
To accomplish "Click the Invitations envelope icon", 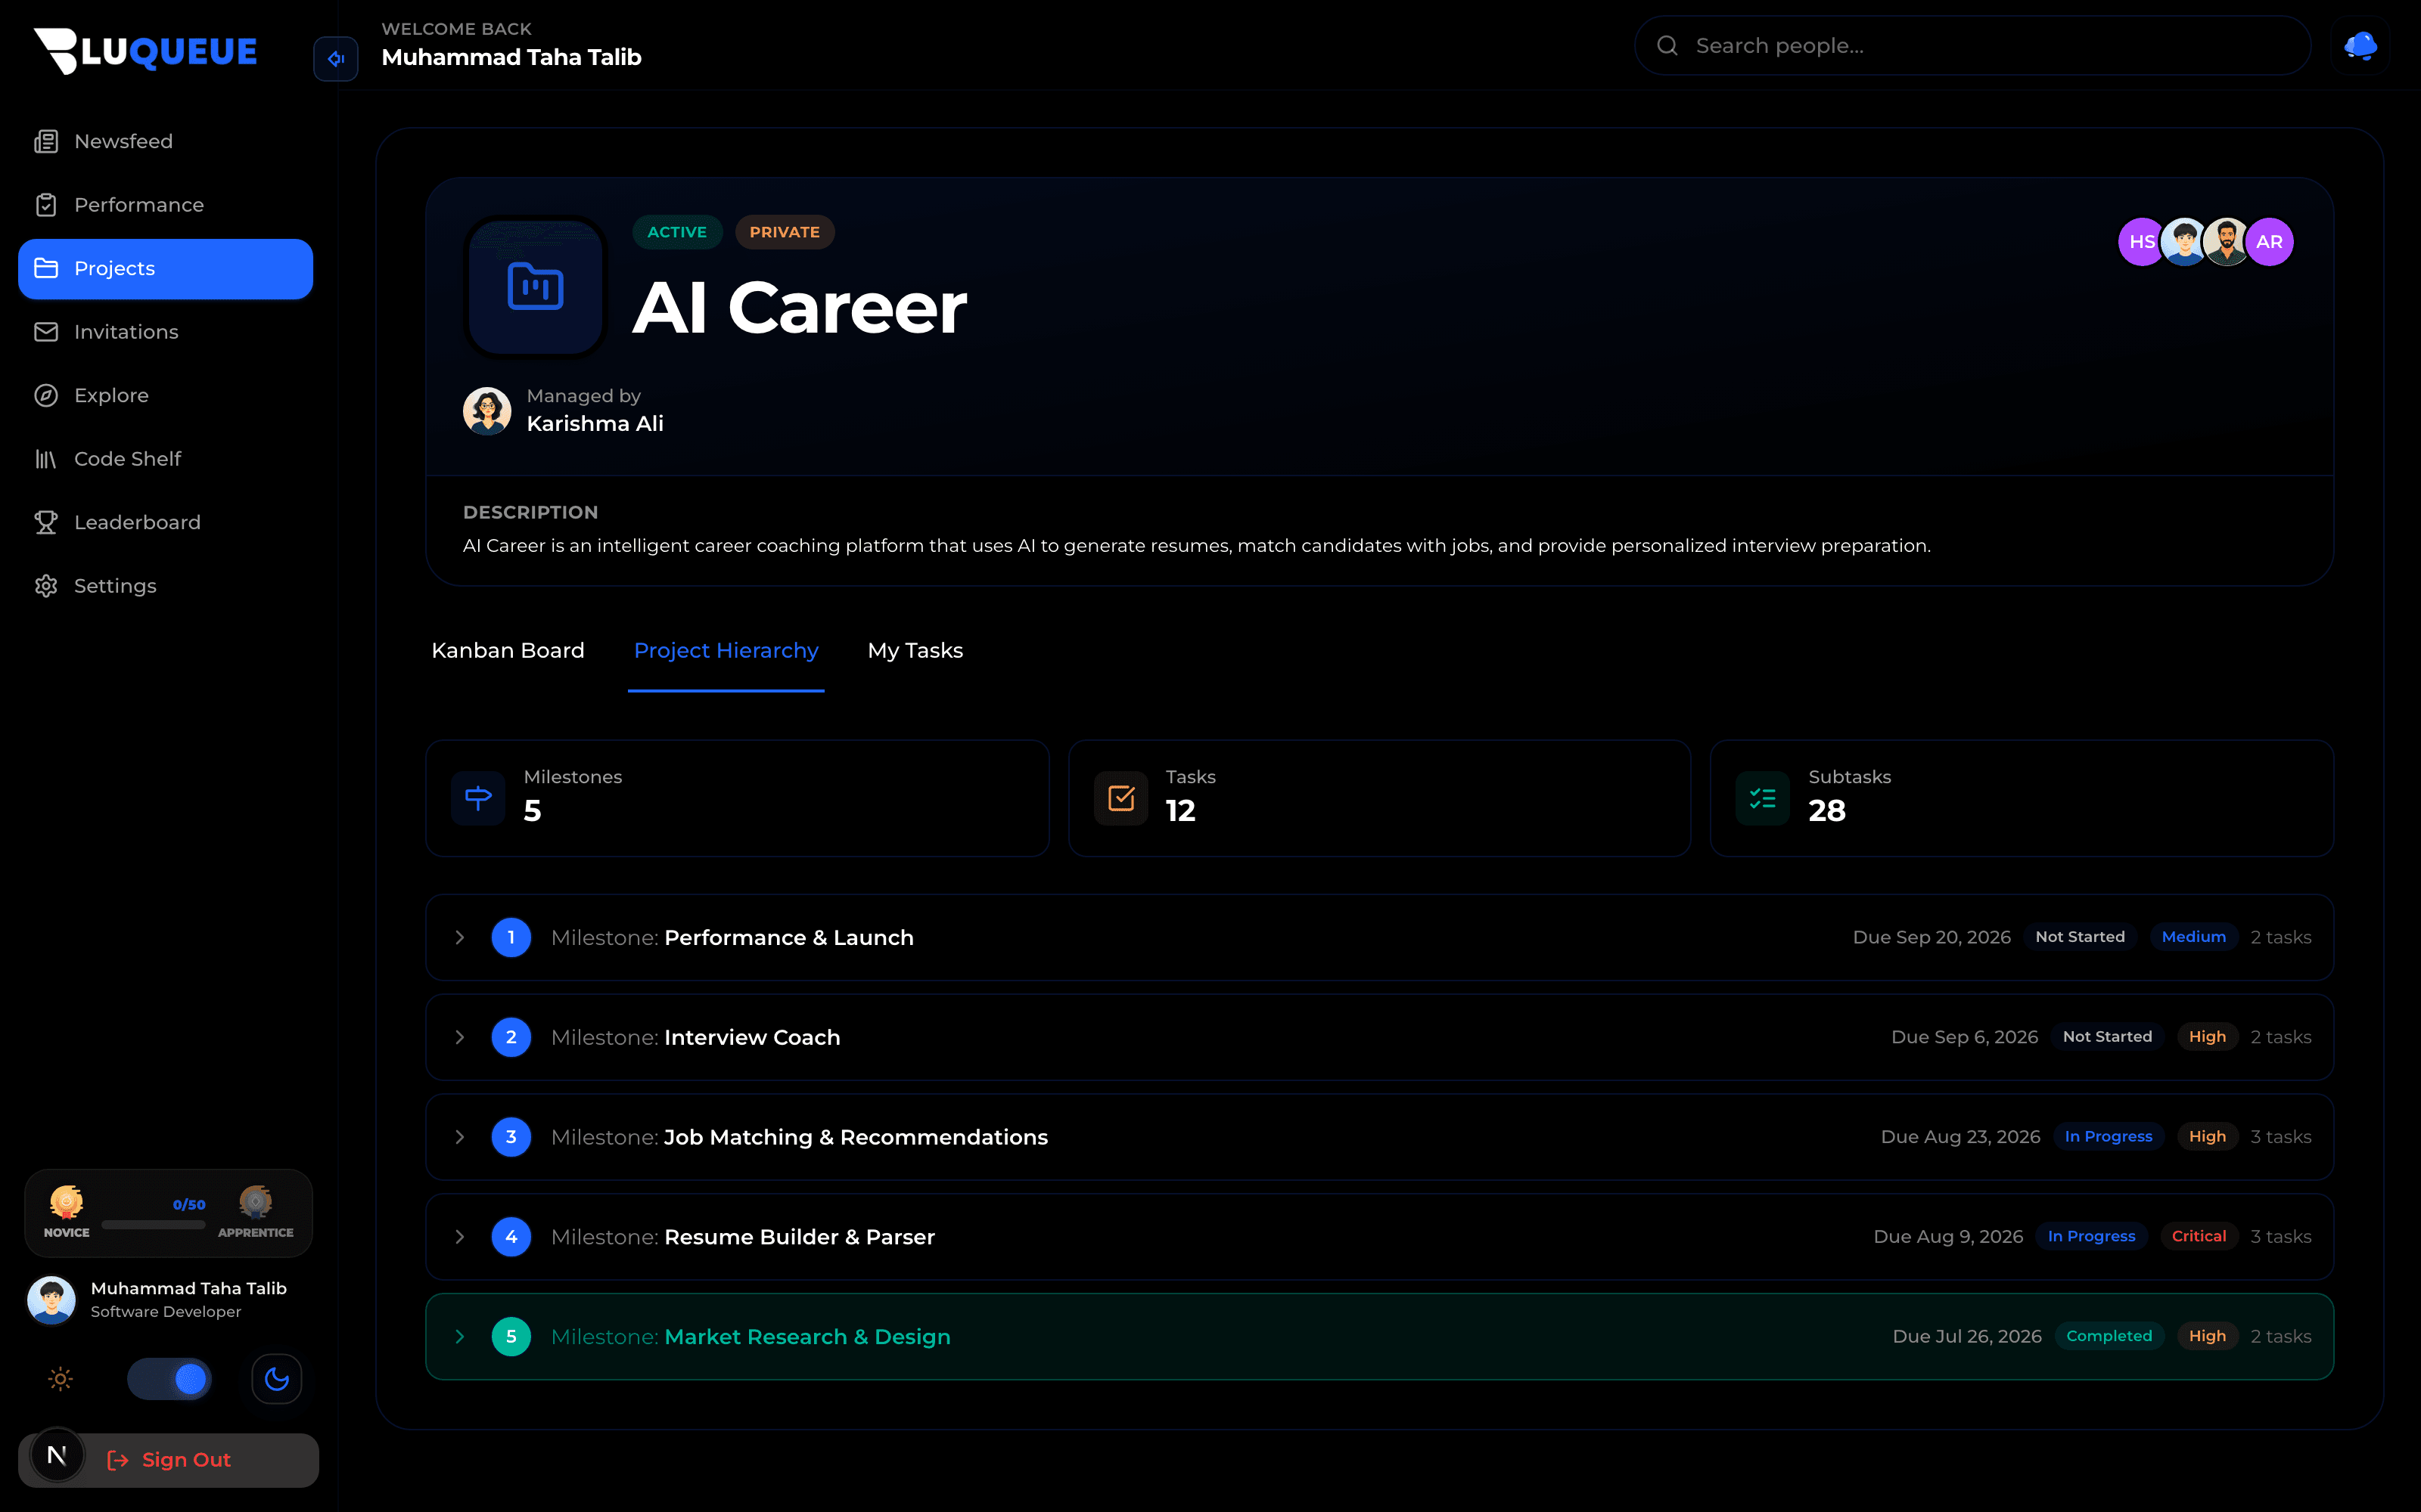I will pos(46,332).
